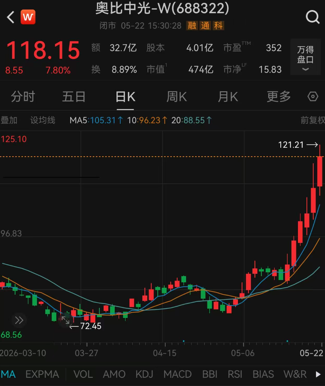Tap the 96.83 middle price axis label

point(11,233)
